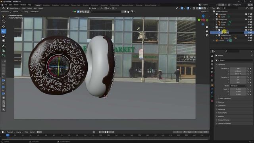The width and height of the screenshot is (254, 143).
Task: Toggle camera view icon in viewport
Action: [x=207, y=35]
